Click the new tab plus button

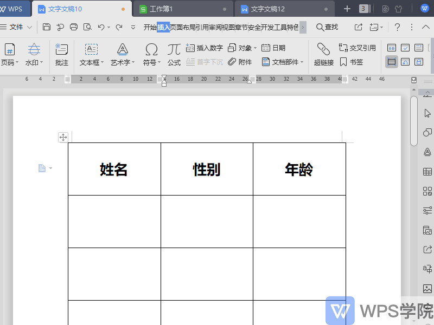point(346,8)
